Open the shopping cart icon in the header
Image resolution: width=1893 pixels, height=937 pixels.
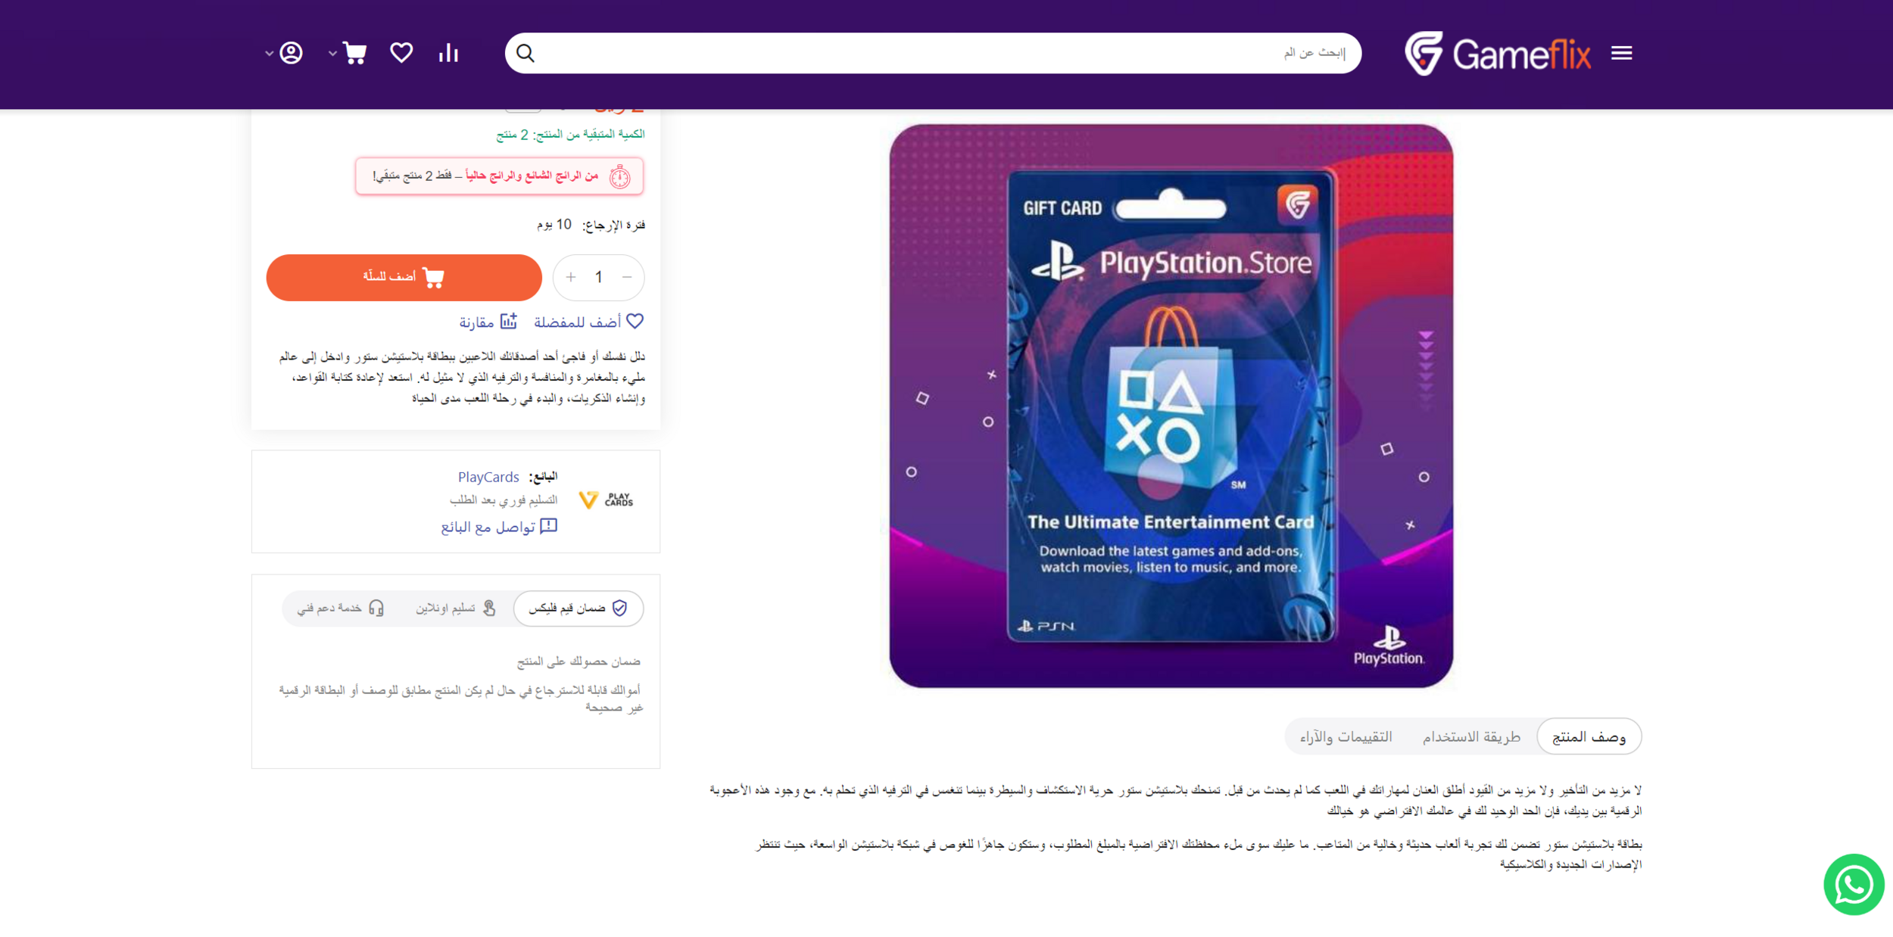click(x=354, y=53)
